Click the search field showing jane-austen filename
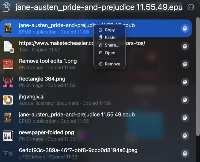 [x=99, y=7]
